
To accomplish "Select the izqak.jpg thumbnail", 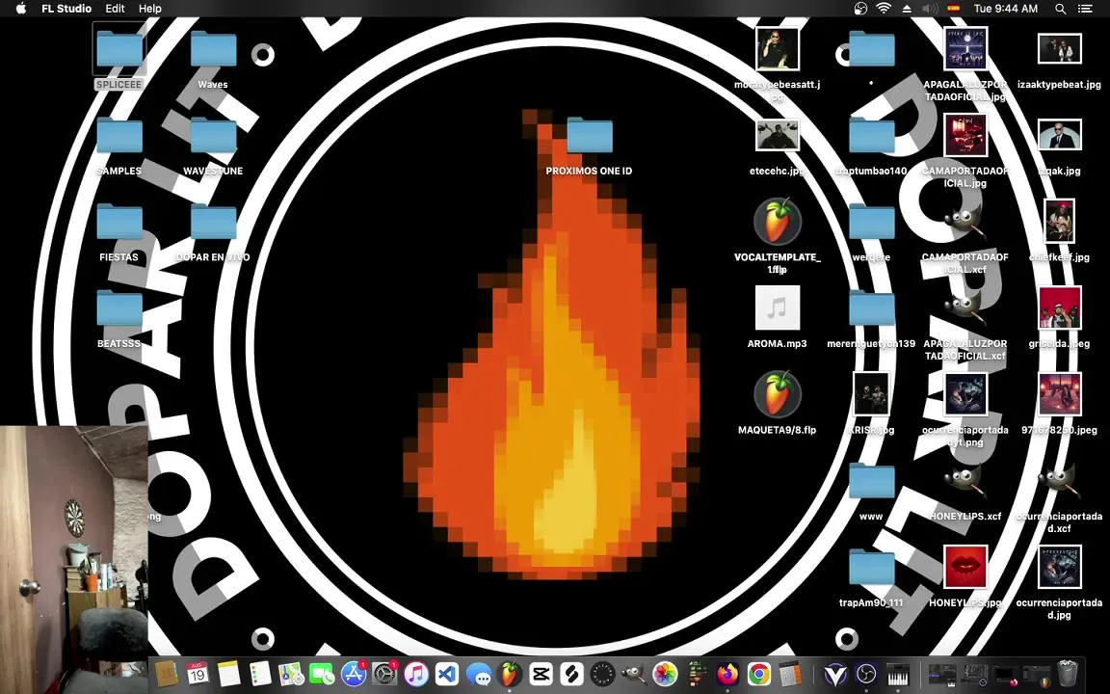I will pyautogui.click(x=1060, y=135).
